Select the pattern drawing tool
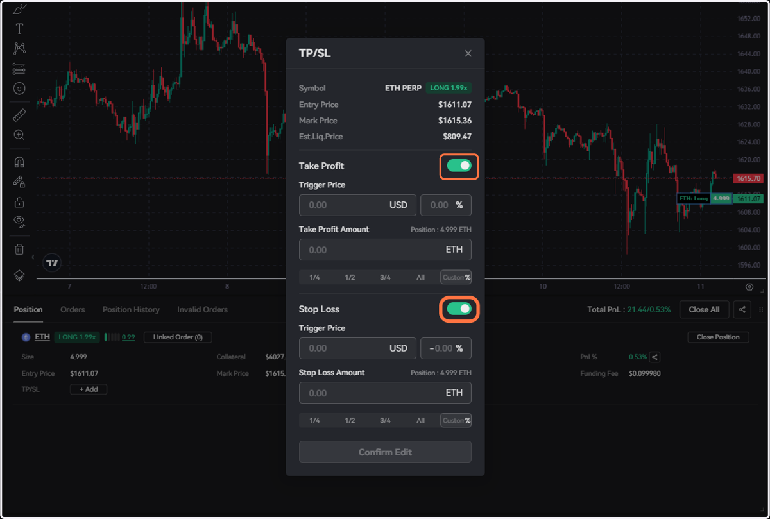Screen dimensions: 770x519 [19, 49]
